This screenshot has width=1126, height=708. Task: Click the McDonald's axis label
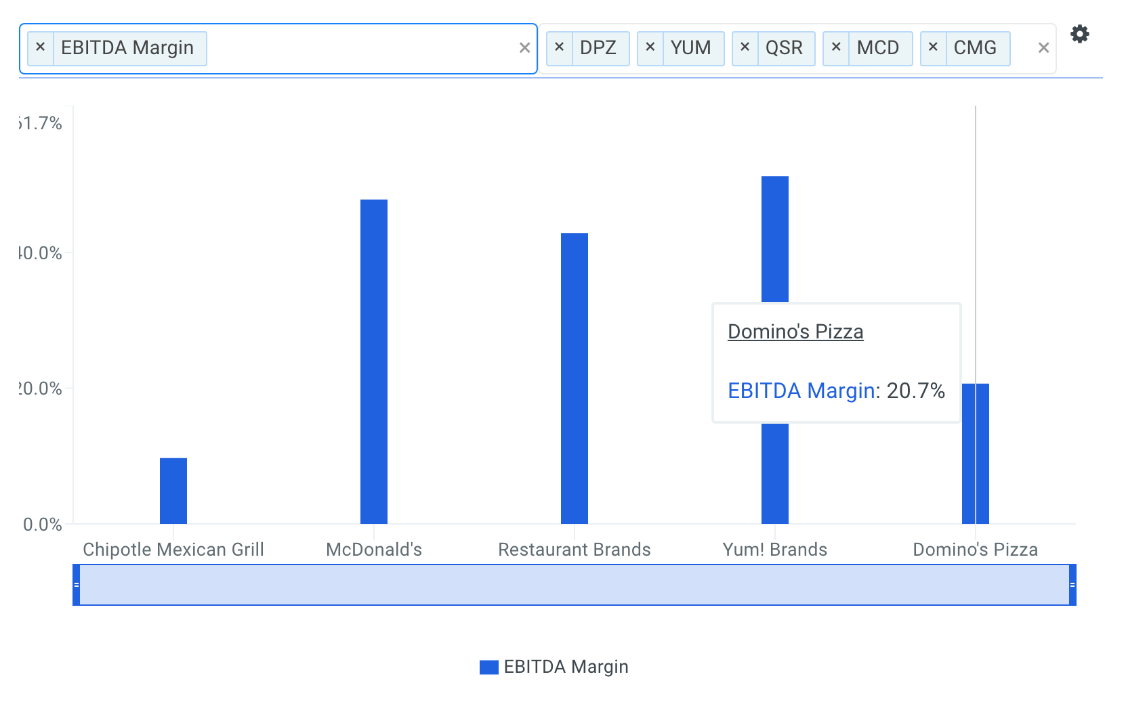point(374,550)
